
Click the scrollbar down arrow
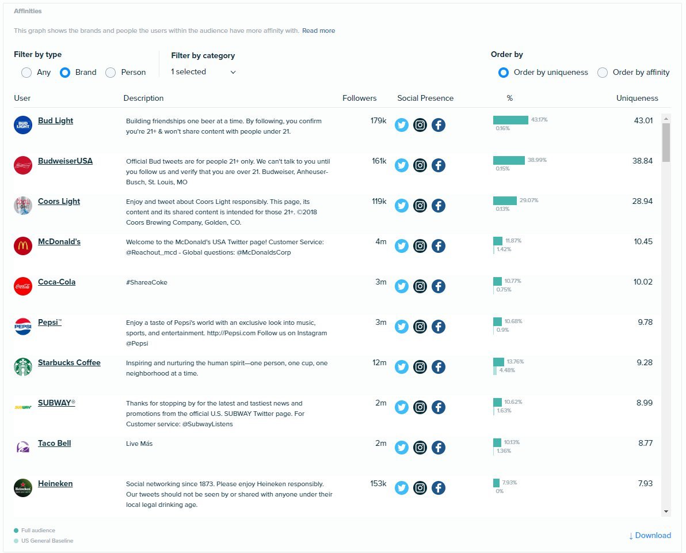(x=666, y=512)
